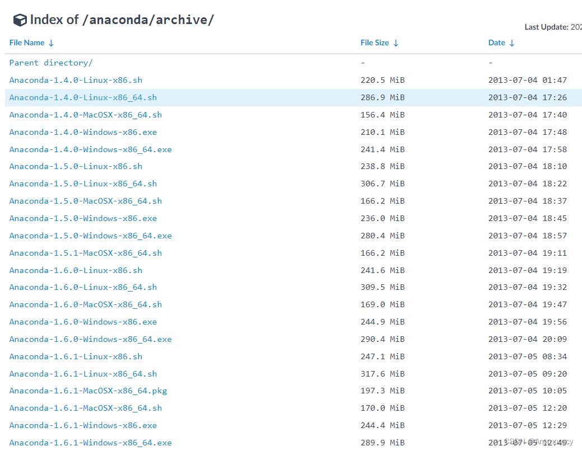Select the 241.4 MiB file size

pyautogui.click(x=383, y=149)
